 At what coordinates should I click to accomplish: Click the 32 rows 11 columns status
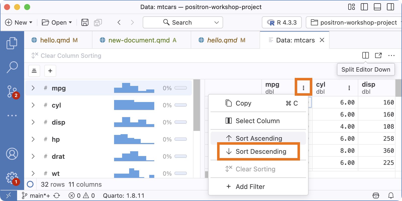click(x=71, y=184)
